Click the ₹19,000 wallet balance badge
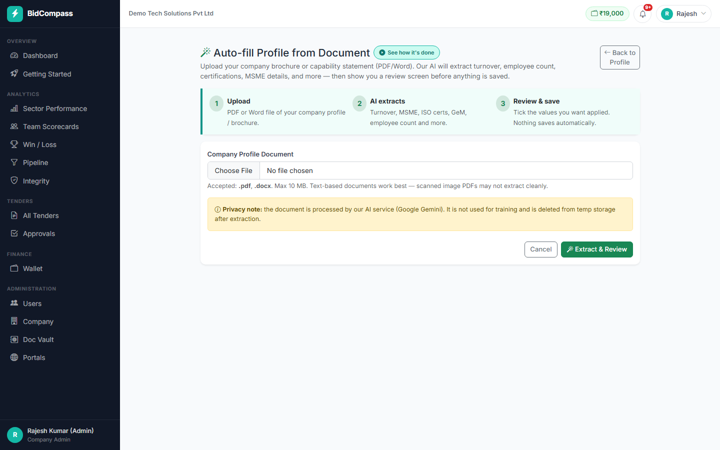 [607, 13]
